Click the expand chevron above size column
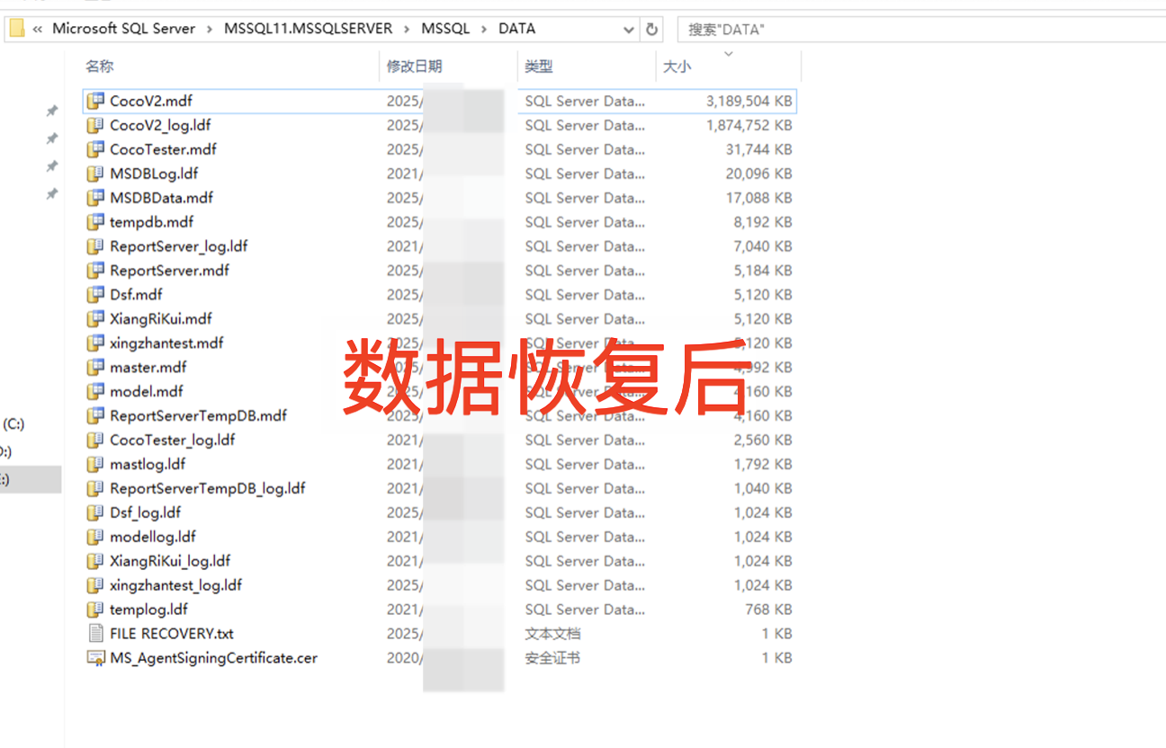 [728, 54]
